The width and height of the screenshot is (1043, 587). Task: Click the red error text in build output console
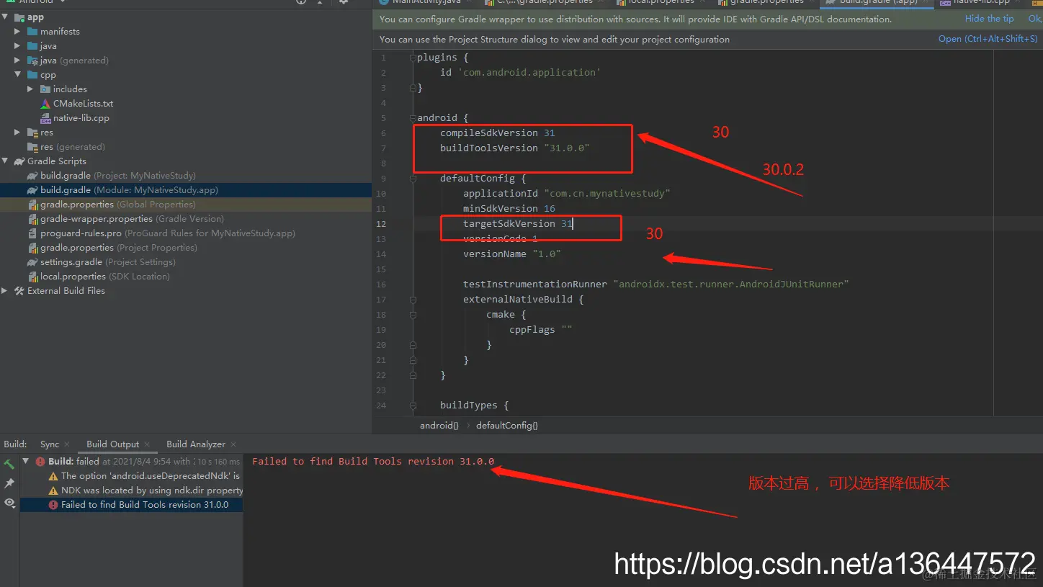tap(373, 462)
